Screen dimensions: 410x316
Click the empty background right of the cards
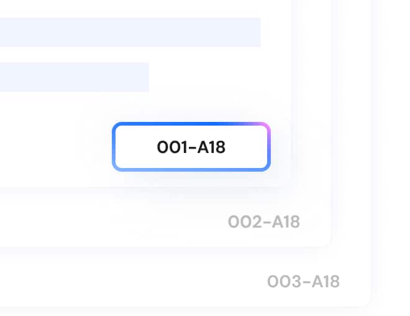pyautogui.click(x=391, y=156)
